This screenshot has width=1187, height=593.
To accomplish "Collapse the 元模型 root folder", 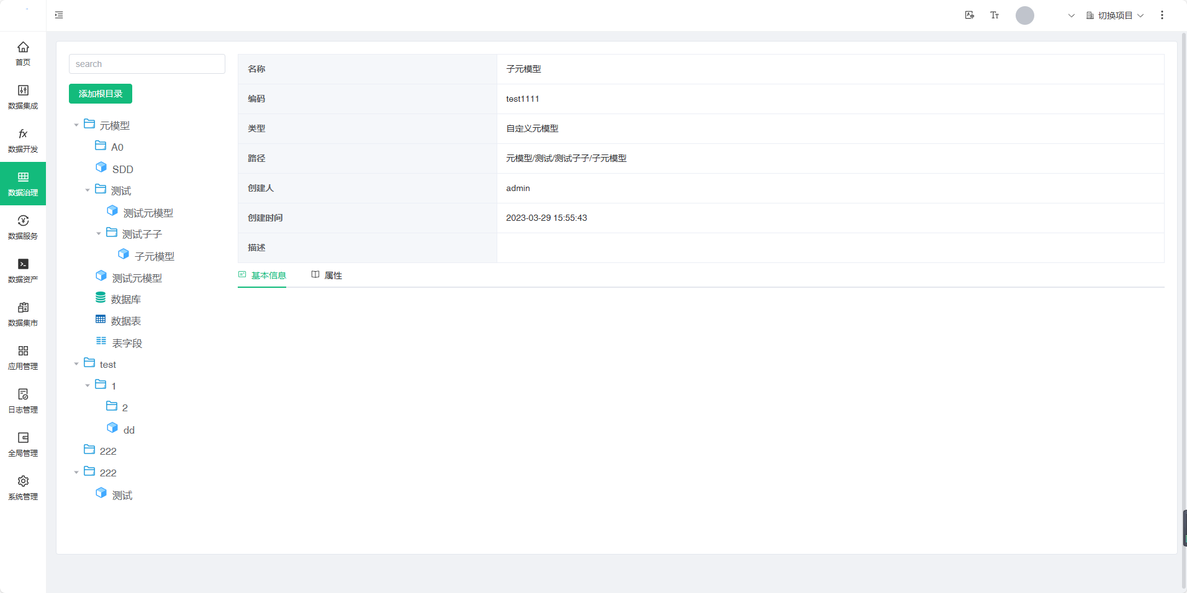I will [76, 125].
